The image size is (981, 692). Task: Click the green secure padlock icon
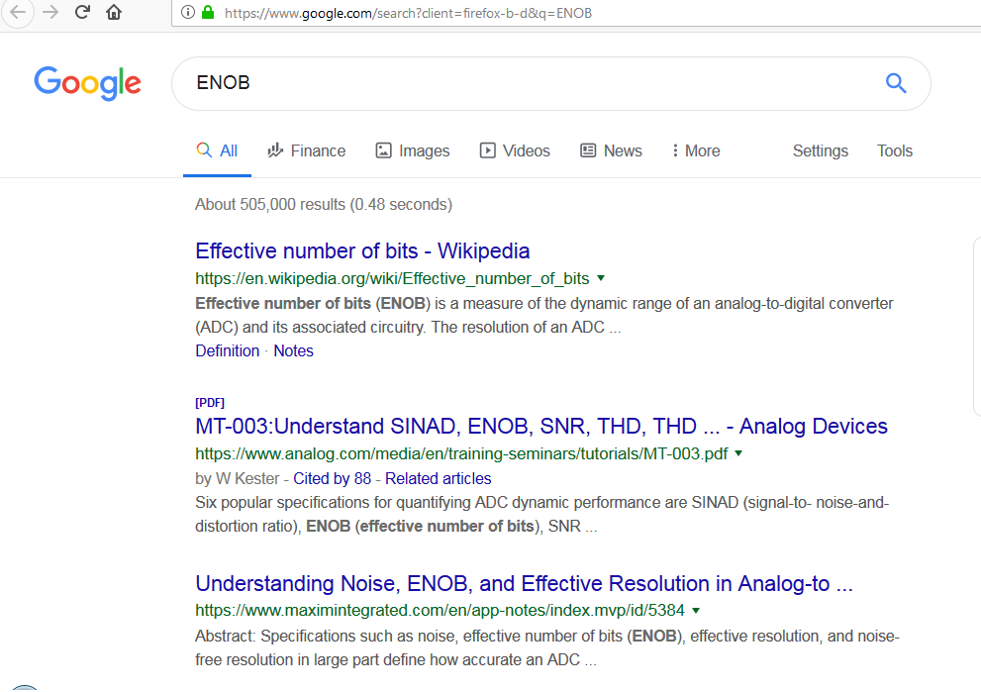[208, 13]
